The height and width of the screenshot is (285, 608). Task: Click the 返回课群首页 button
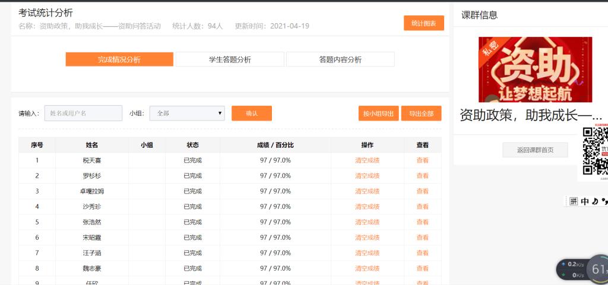pyautogui.click(x=534, y=150)
